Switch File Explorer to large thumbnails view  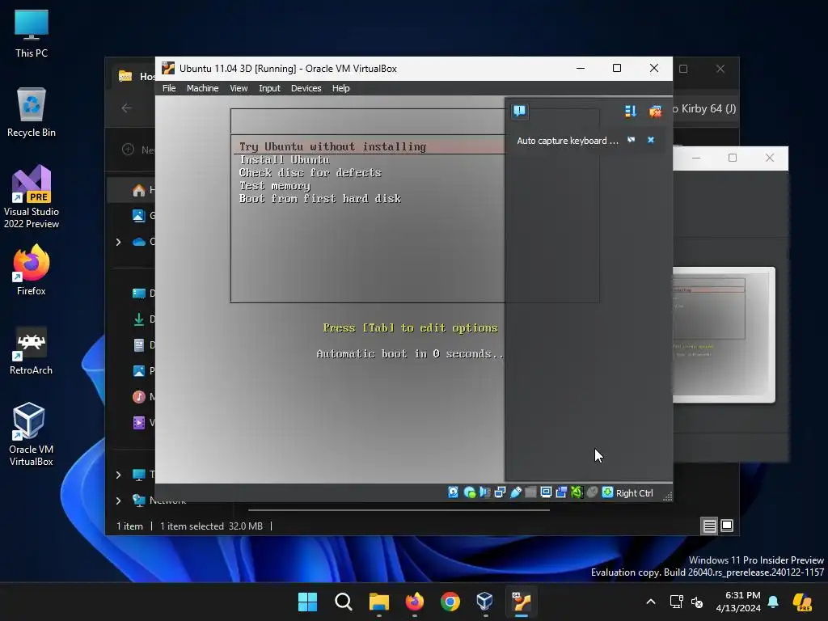[x=727, y=526]
